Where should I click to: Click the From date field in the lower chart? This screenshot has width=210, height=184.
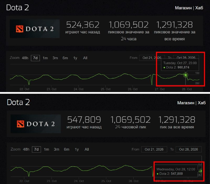click(154, 149)
